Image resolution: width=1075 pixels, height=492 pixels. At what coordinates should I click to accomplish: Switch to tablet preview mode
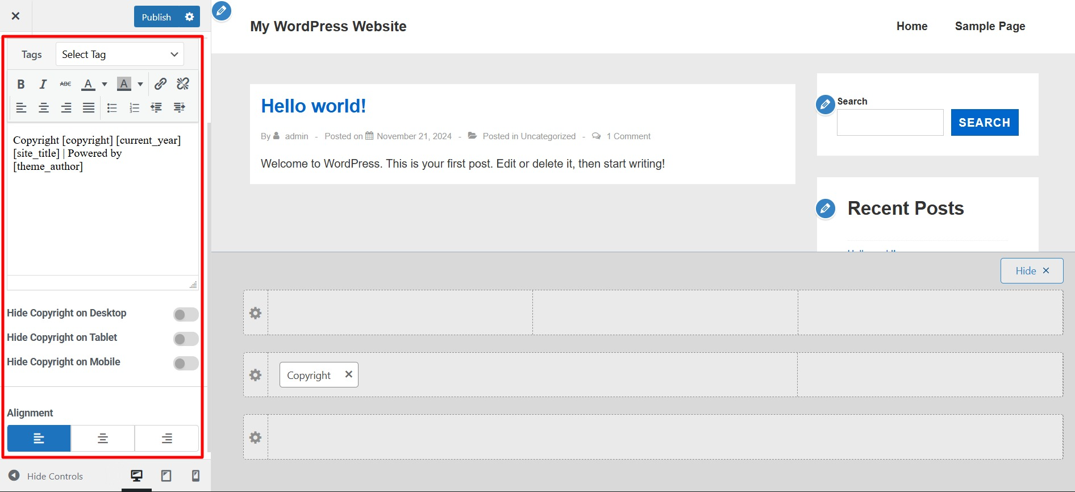(166, 476)
